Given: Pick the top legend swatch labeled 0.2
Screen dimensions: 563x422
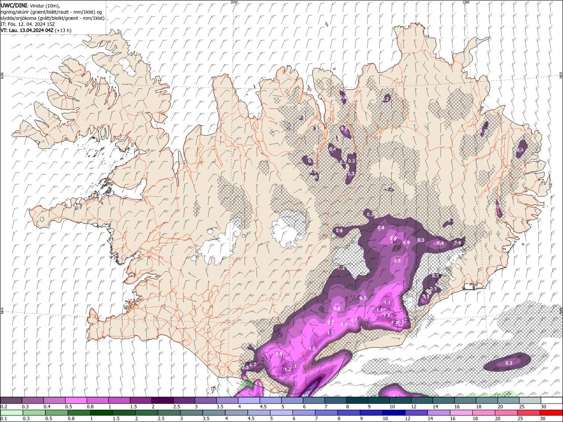Looking at the screenshot, I should [11, 400].
